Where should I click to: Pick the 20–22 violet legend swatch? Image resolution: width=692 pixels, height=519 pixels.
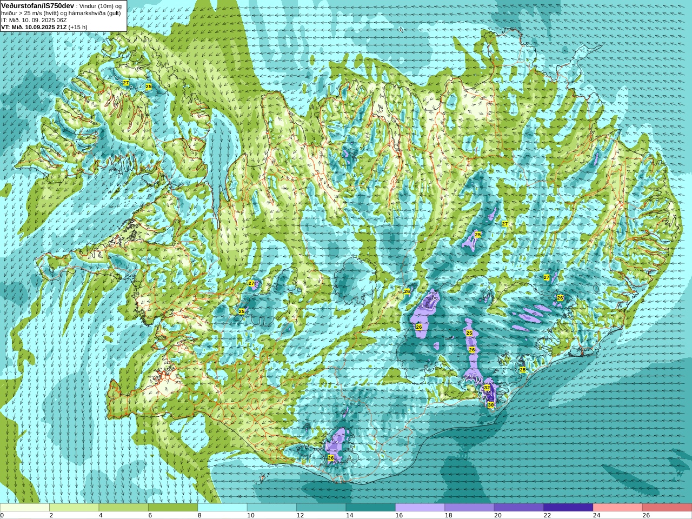519,508
